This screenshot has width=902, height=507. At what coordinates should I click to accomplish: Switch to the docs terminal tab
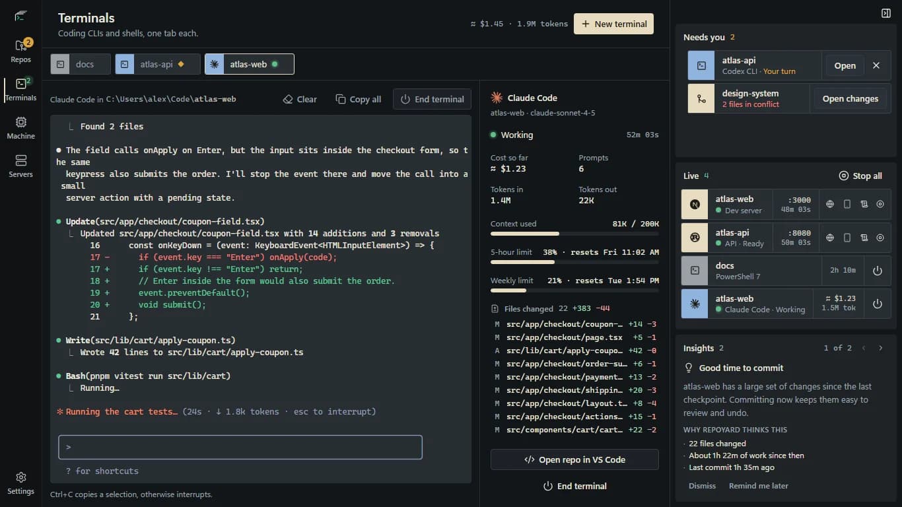[x=81, y=64]
